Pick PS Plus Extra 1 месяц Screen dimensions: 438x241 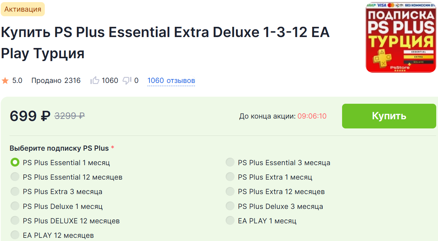(230, 177)
